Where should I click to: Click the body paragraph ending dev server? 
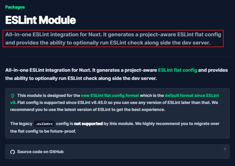116,74
